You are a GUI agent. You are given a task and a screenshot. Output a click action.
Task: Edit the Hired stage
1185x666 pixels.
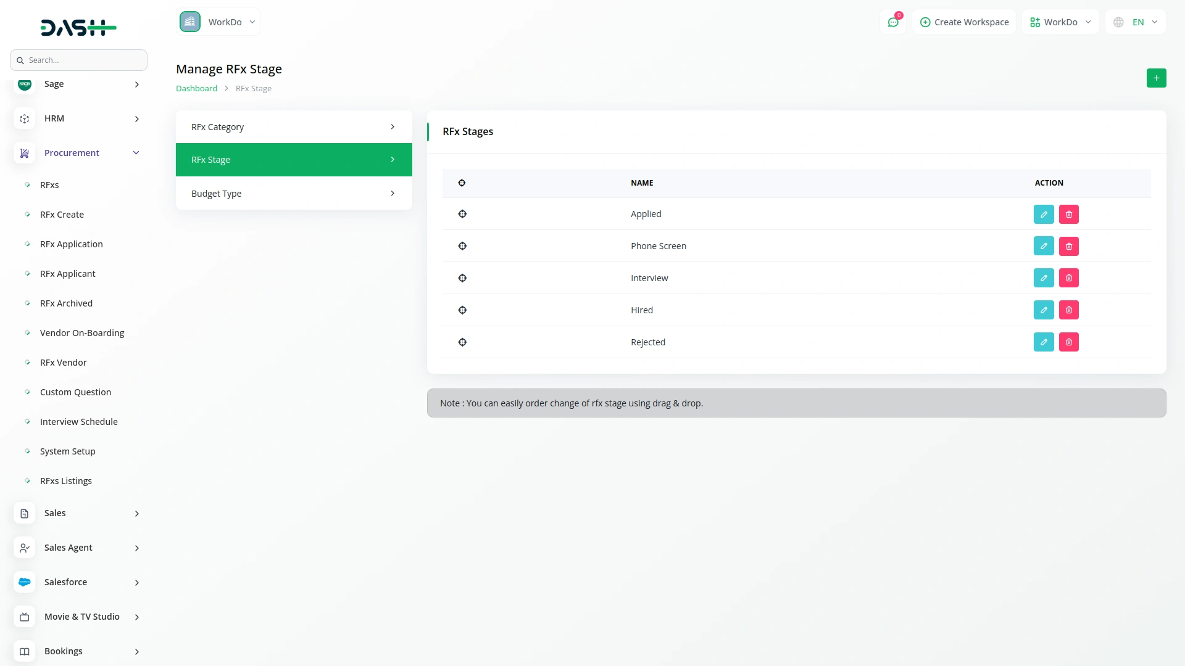tap(1044, 310)
